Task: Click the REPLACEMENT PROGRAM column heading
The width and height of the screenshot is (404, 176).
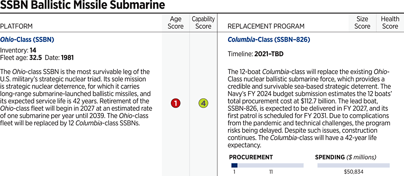Action: [266, 26]
